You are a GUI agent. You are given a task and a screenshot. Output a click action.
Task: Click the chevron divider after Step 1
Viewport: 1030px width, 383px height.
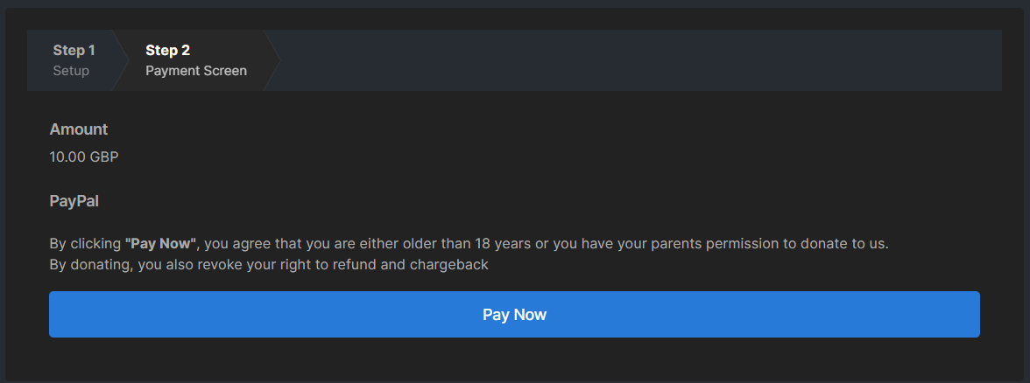tap(121, 60)
